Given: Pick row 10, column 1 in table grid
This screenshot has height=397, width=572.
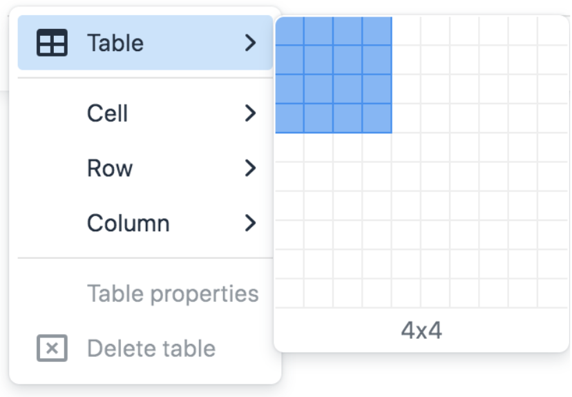Looking at the screenshot, I should 289,293.
